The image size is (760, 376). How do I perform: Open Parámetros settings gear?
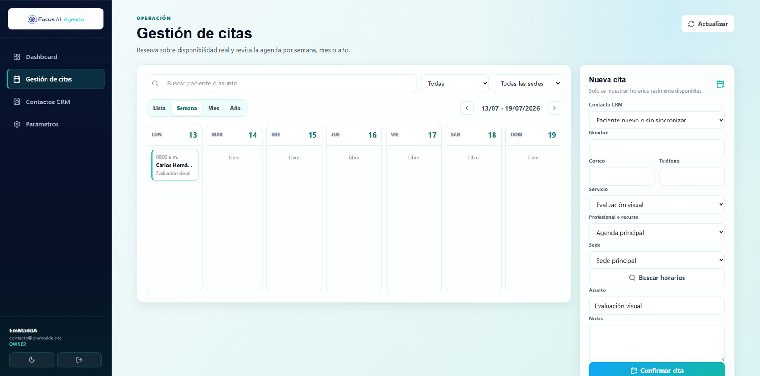click(x=17, y=124)
